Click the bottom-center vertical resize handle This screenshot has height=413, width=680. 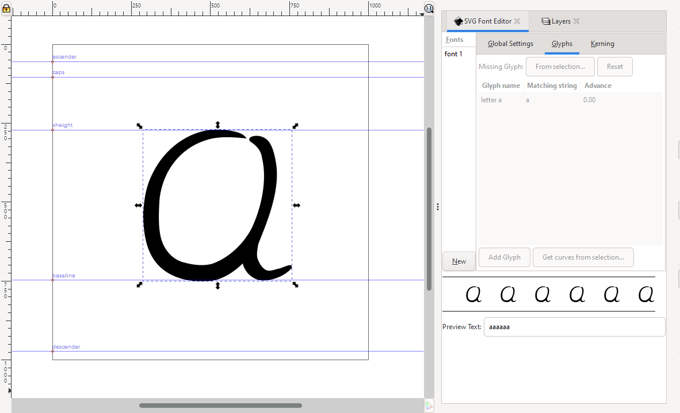point(217,285)
